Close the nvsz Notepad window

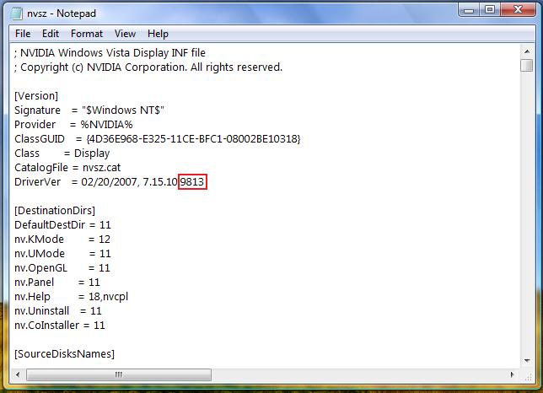pos(518,10)
